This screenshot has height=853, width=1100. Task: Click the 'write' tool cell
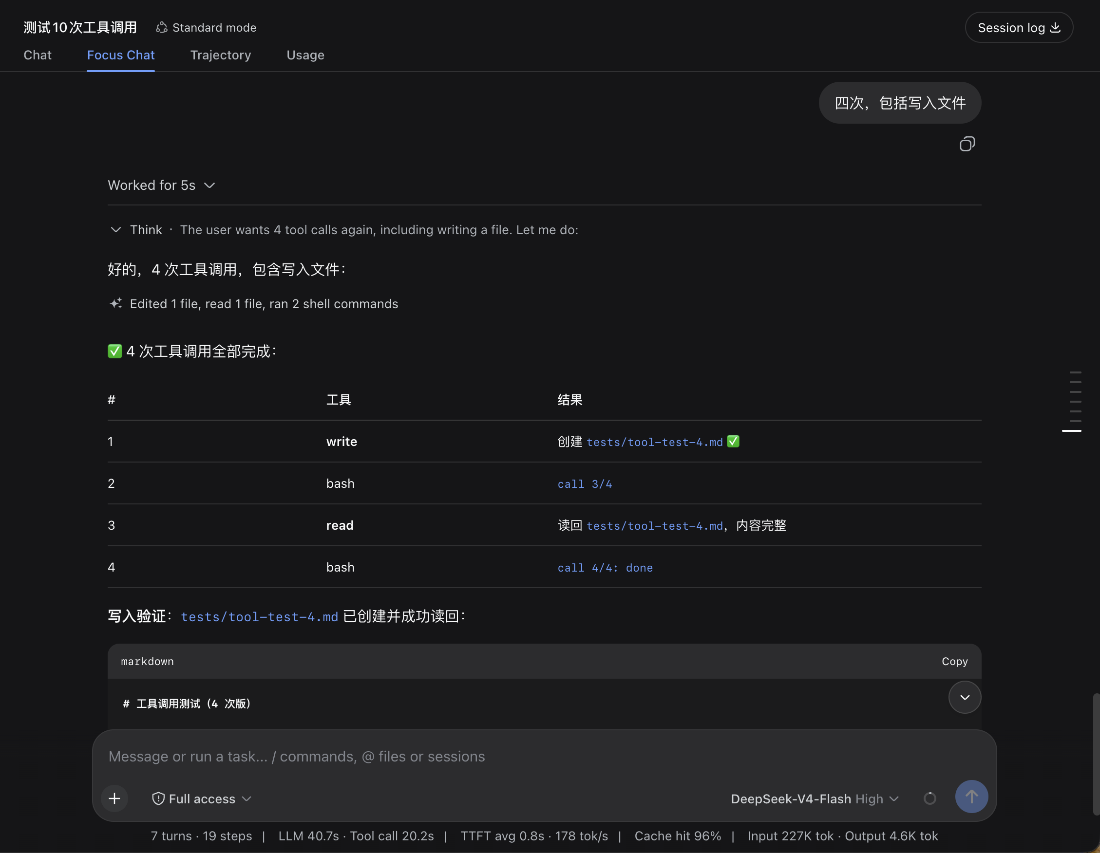click(x=341, y=441)
